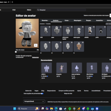Open the Lápis de Nether recommended item

point(77,68)
